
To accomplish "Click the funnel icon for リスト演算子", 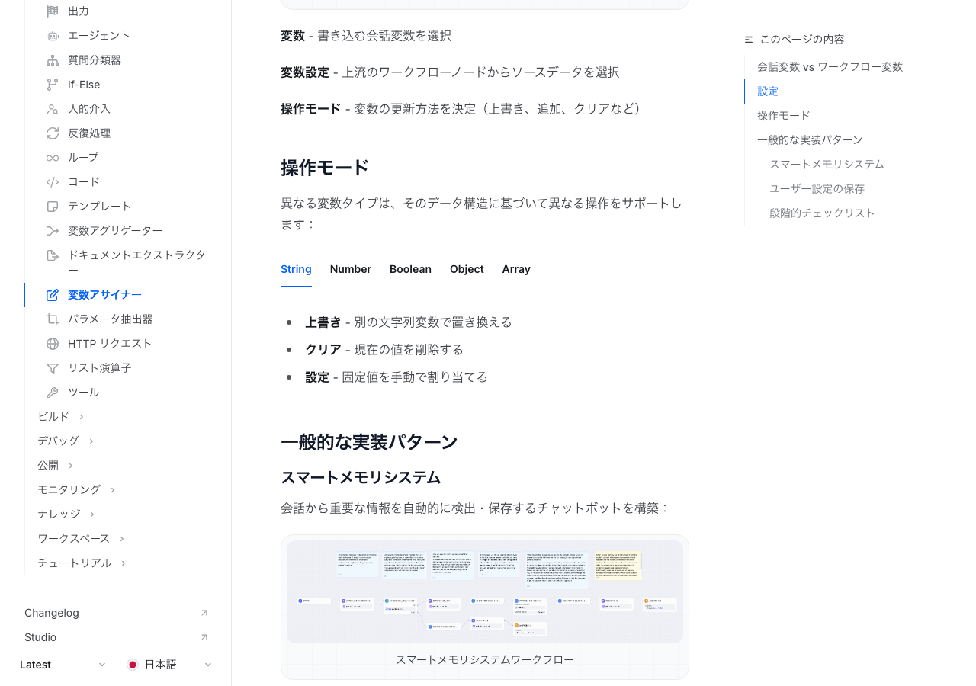I will point(52,368).
